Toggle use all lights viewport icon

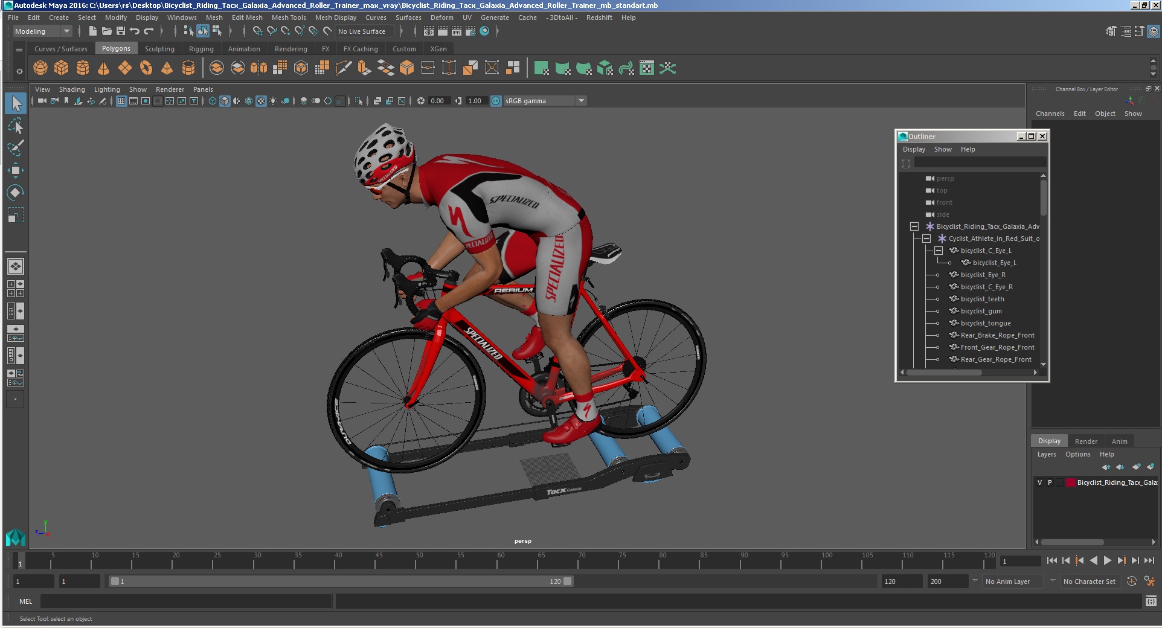click(273, 101)
